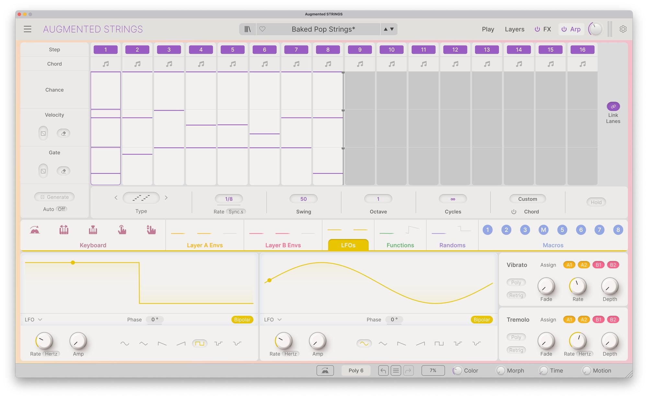This screenshot has height=398, width=648.
Task: Open the hamburger main menu
Action: coord(28,29)
